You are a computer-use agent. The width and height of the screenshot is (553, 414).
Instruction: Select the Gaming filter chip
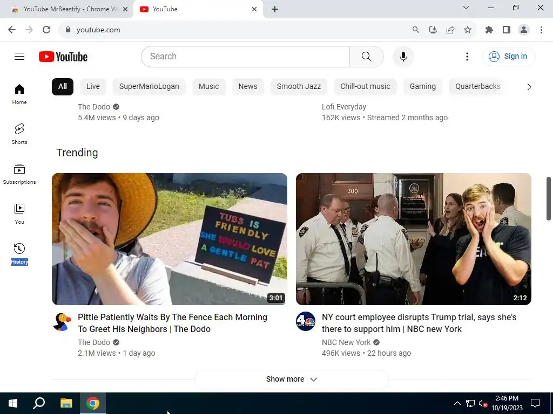pyautogui.click(x=423, y=87)
